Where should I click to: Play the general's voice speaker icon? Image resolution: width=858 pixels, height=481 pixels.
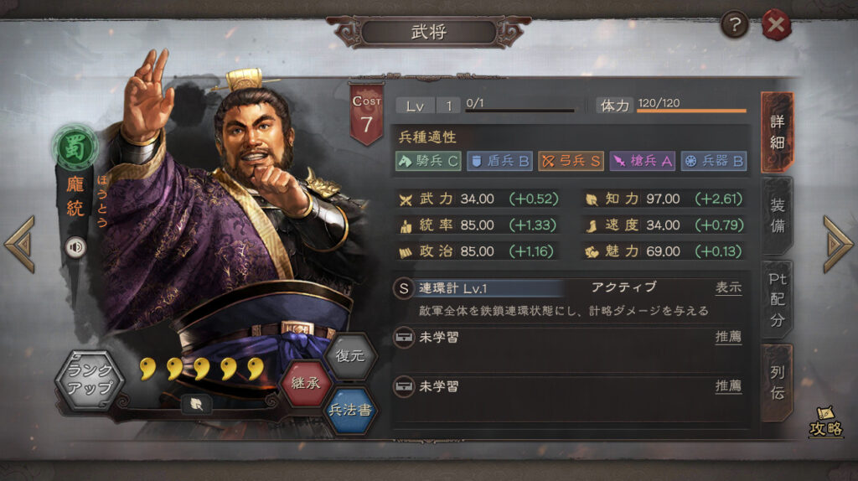click(x=75, y=247)
